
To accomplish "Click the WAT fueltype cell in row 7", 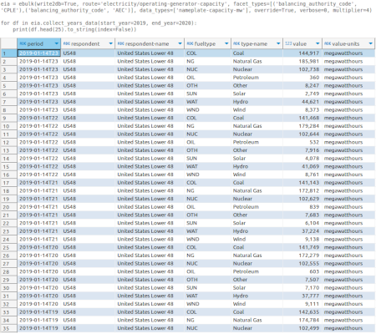I will 208,102.
